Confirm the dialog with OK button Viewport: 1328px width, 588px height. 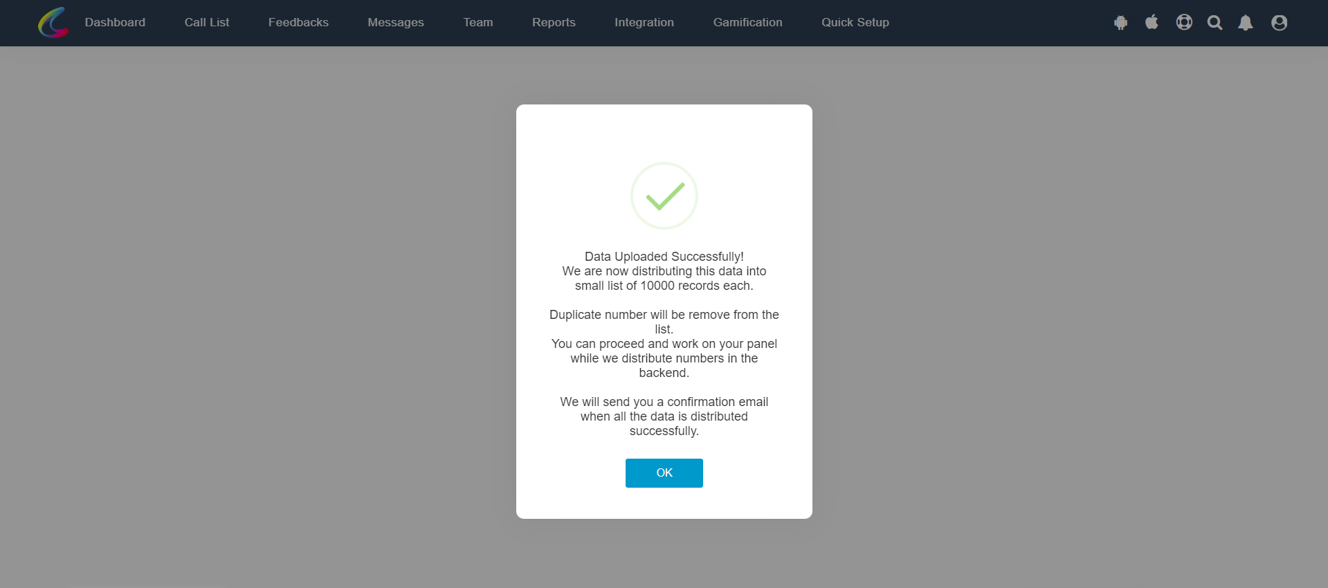(x=664, y=473)
